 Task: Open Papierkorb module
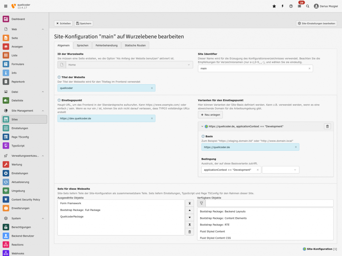click(x=24, y=82)
